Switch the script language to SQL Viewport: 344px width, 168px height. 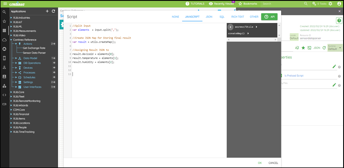click(222, 17)
